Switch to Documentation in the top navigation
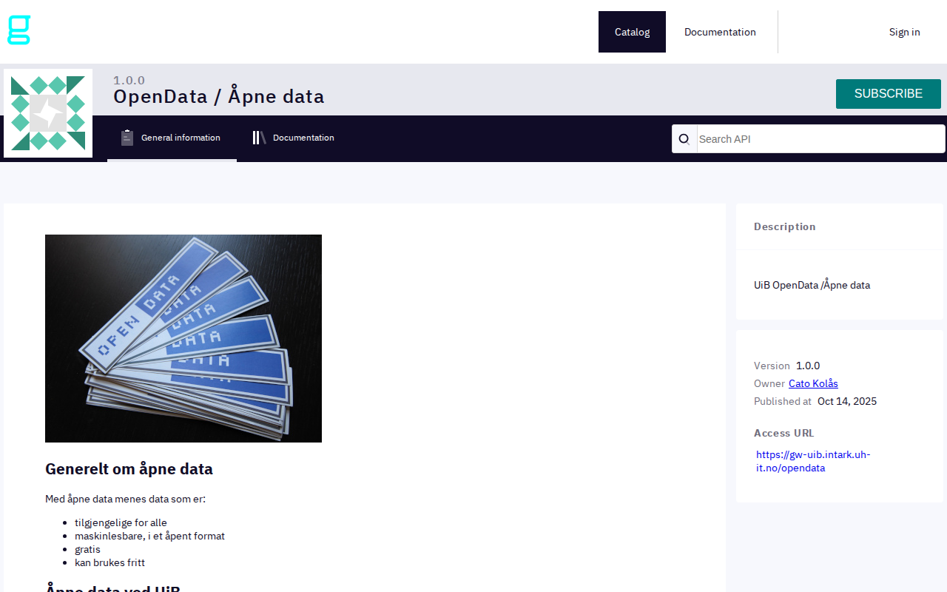The image size is (947, 592). 720,32
